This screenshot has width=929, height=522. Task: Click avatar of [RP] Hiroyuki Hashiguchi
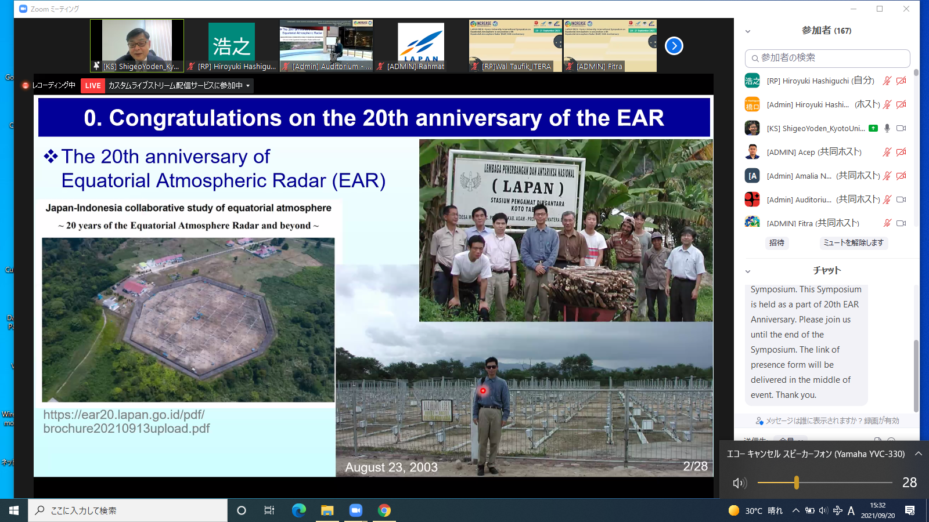point(752,81)
